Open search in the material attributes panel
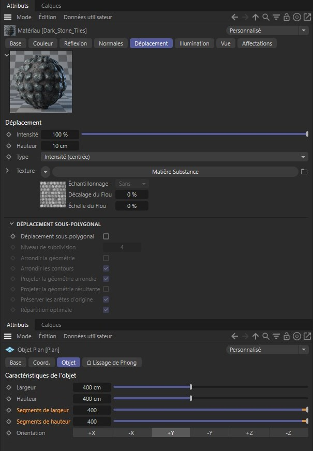The height and width of the screenshot is (451, 313). click(x=265, y=17)
